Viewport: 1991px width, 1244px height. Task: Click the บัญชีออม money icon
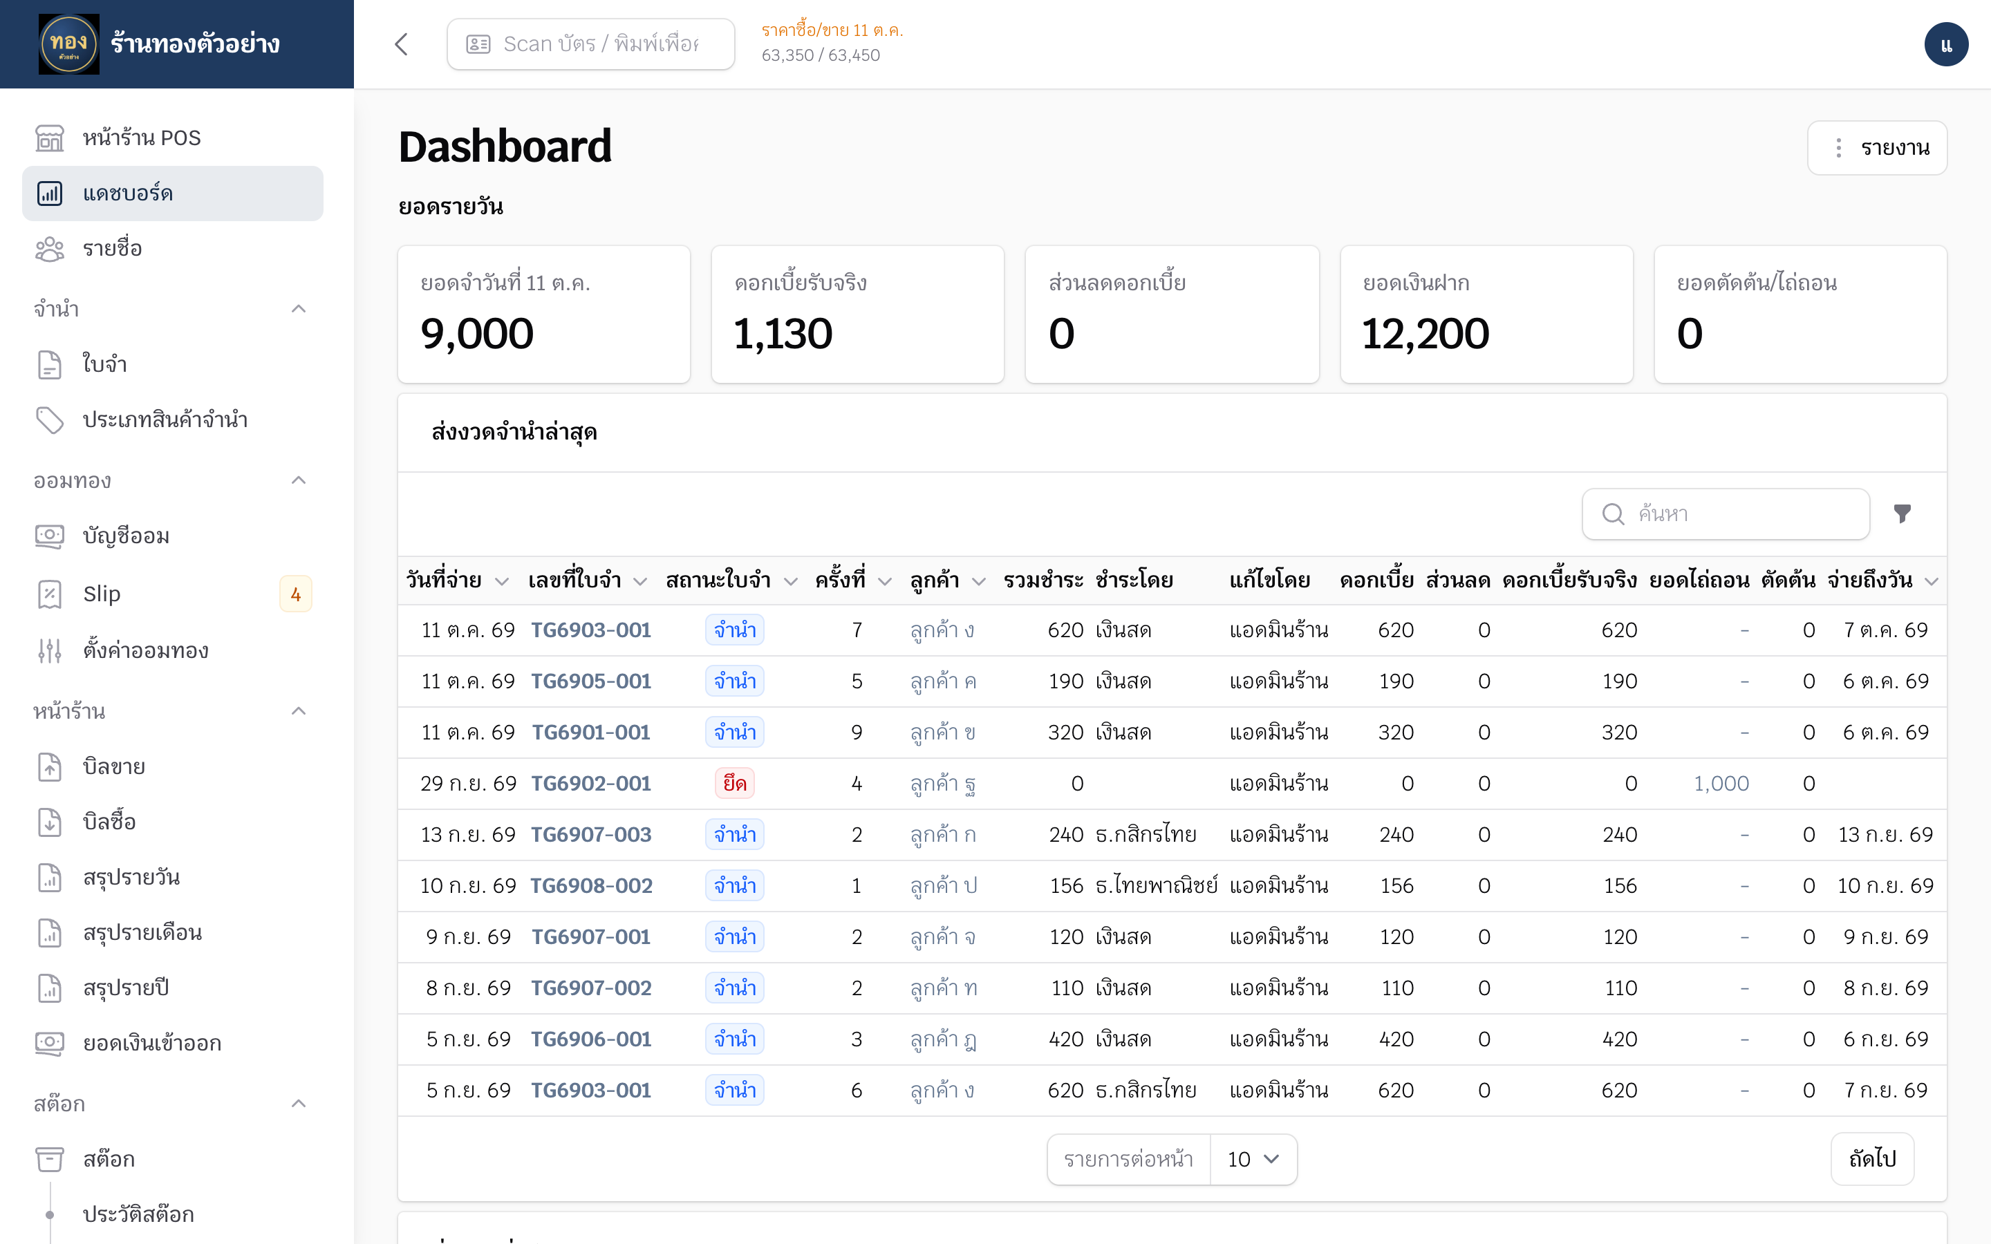click(x=49, y=536)
